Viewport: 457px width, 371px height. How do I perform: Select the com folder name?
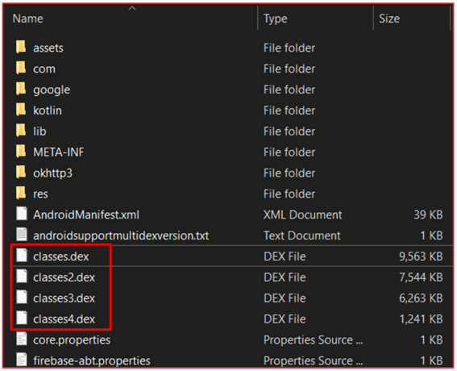pyautogui.click(x=44, y=69)
